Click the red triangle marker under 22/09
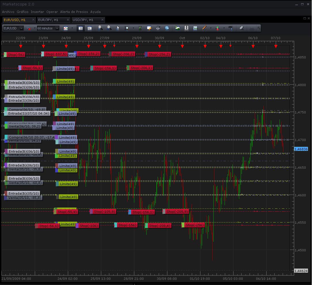312x285 pixels. pos(21,46)
